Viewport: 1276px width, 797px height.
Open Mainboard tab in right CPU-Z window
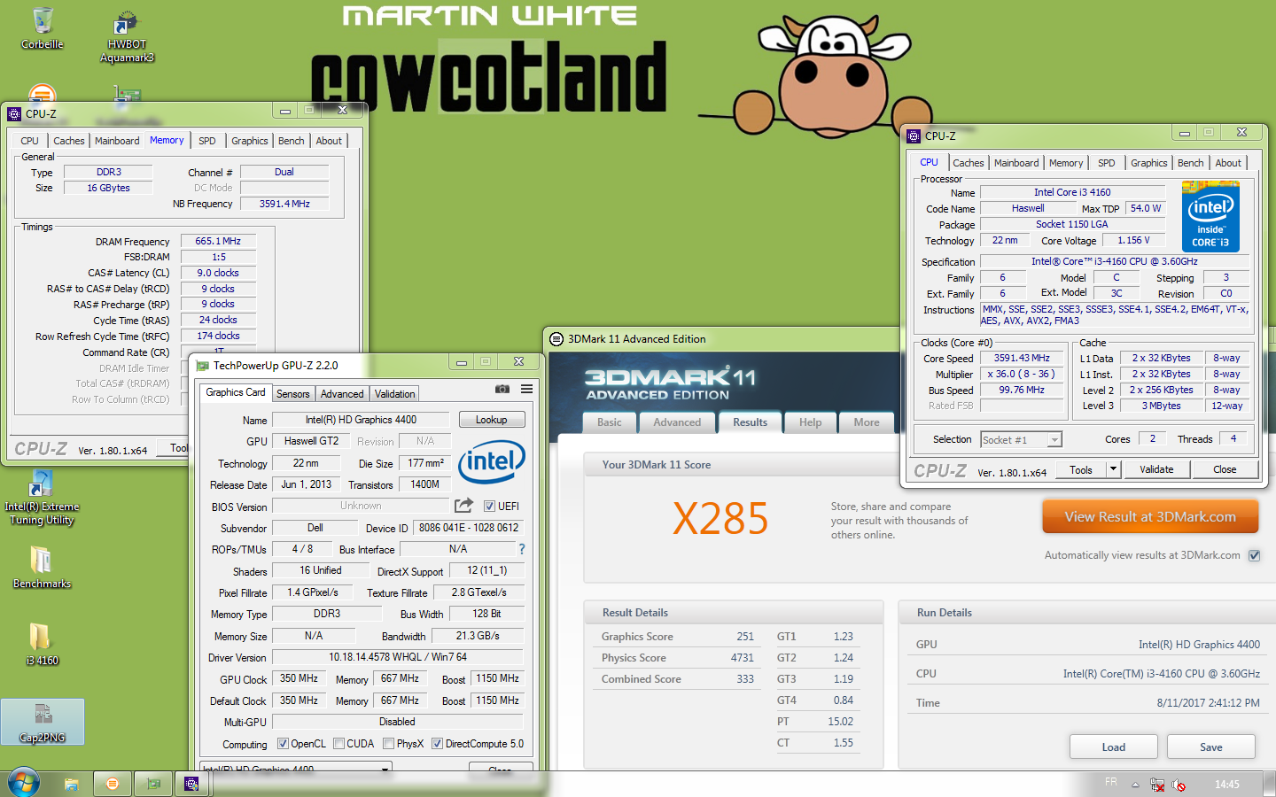[1016, 163]
